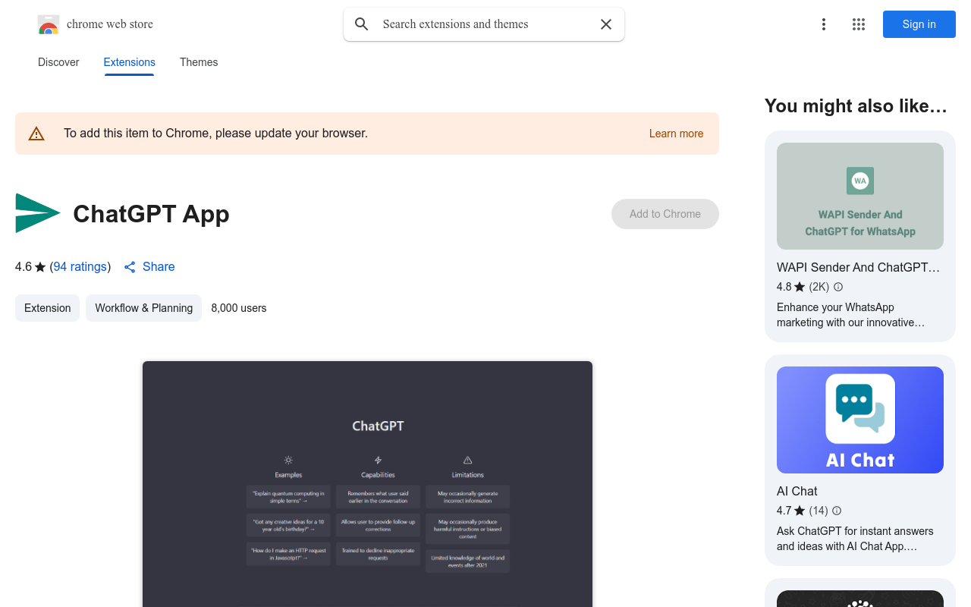The height and width of the screenshot is (607, 971).
Task: Click the Add to Chrome button
Action: pos(665,214)
